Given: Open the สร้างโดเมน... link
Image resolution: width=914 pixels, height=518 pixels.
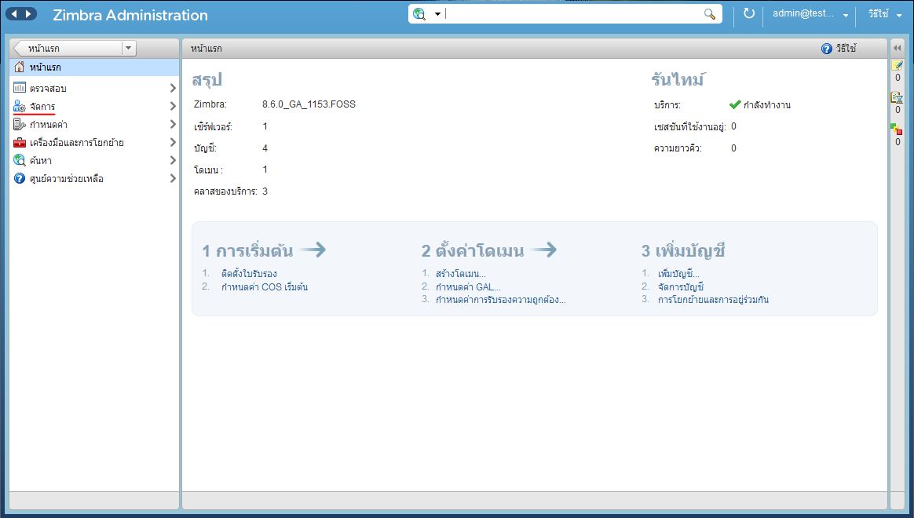Looking at the screenshot, I should [x=460, y=273].
